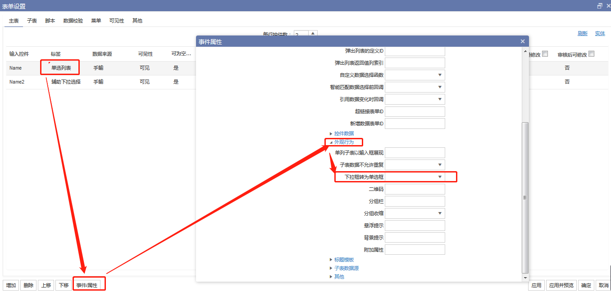
Task: Switch to the 子表 tab
Action: click(32, 21)
